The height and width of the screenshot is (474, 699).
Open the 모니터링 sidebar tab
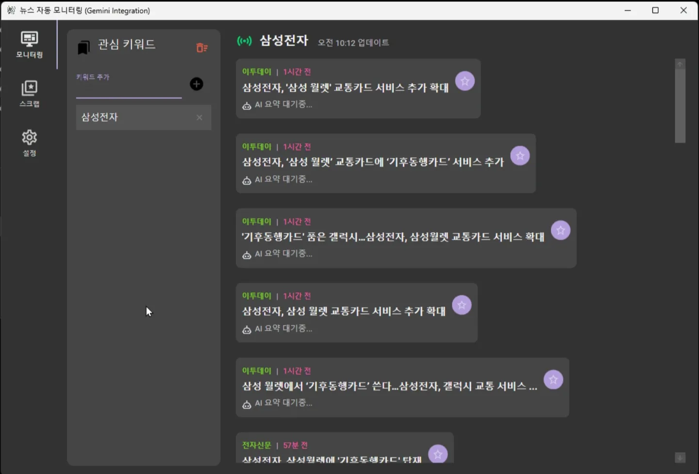[29, 45]
